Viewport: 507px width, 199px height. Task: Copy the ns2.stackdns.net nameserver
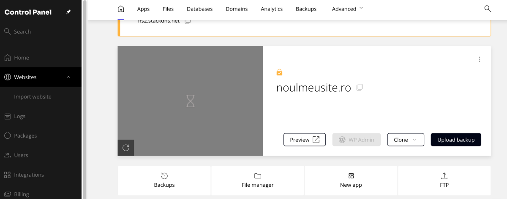point(188,21)
